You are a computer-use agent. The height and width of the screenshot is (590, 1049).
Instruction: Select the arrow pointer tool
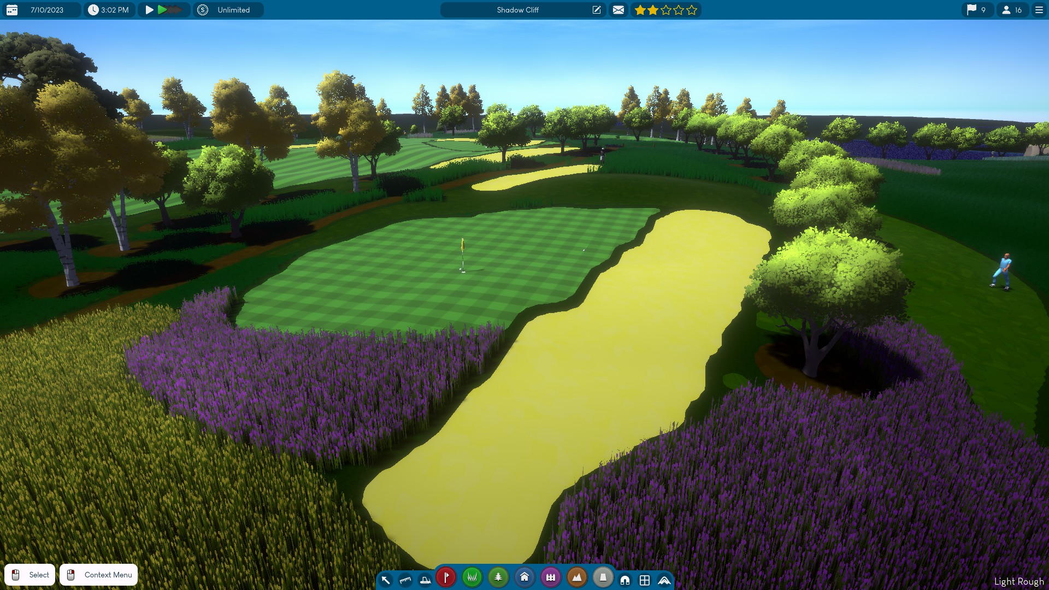386,580
